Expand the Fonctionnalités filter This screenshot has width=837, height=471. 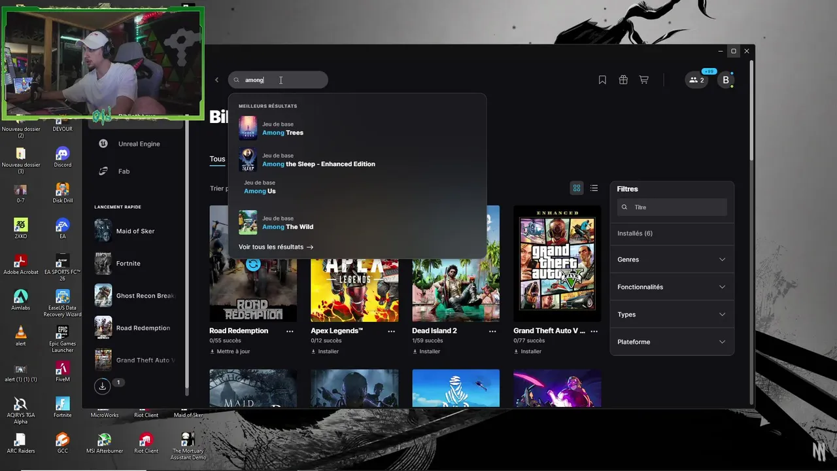point(672,287)
